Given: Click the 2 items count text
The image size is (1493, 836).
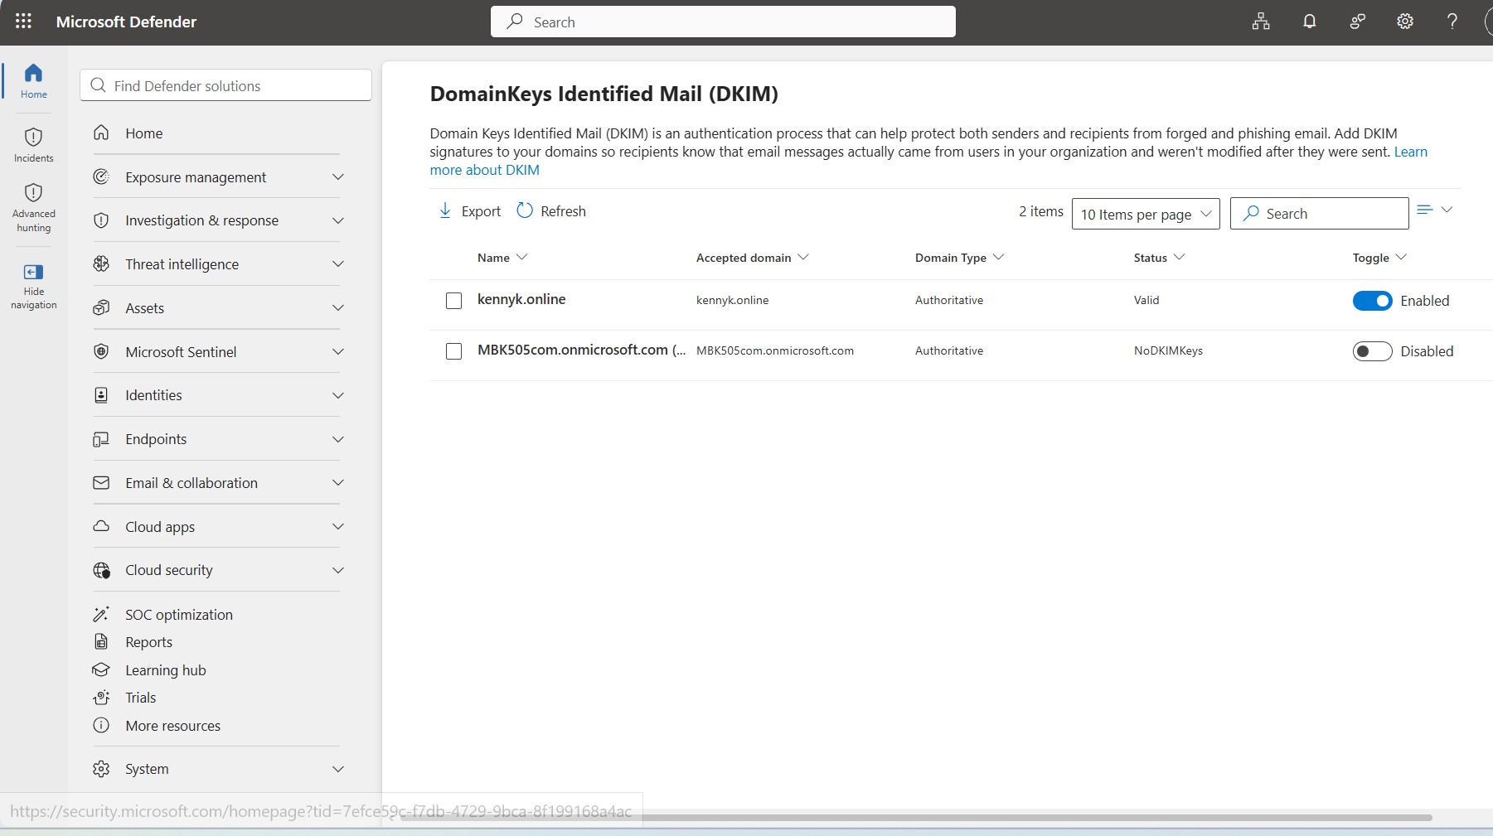Looking at the screenshot, I should coord(1041,211).
